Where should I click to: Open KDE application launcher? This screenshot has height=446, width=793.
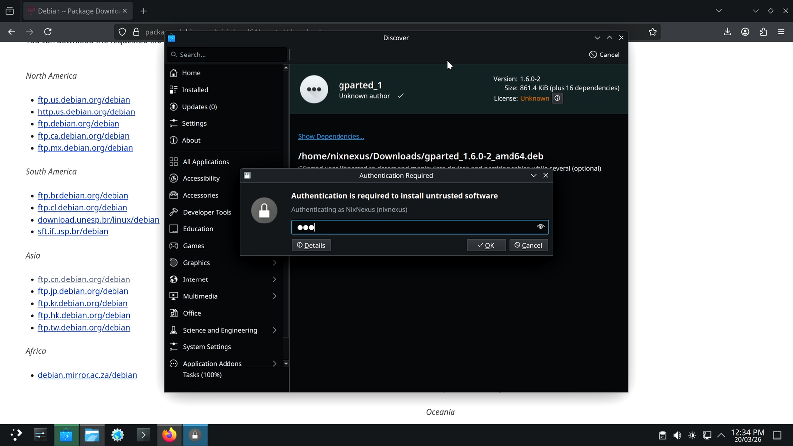coord(16,435)
